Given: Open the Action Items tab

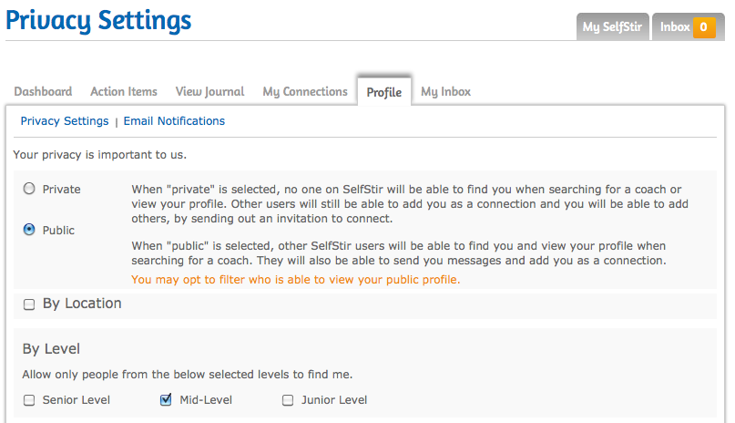Looking at the screenshot, I should (124, 91).
